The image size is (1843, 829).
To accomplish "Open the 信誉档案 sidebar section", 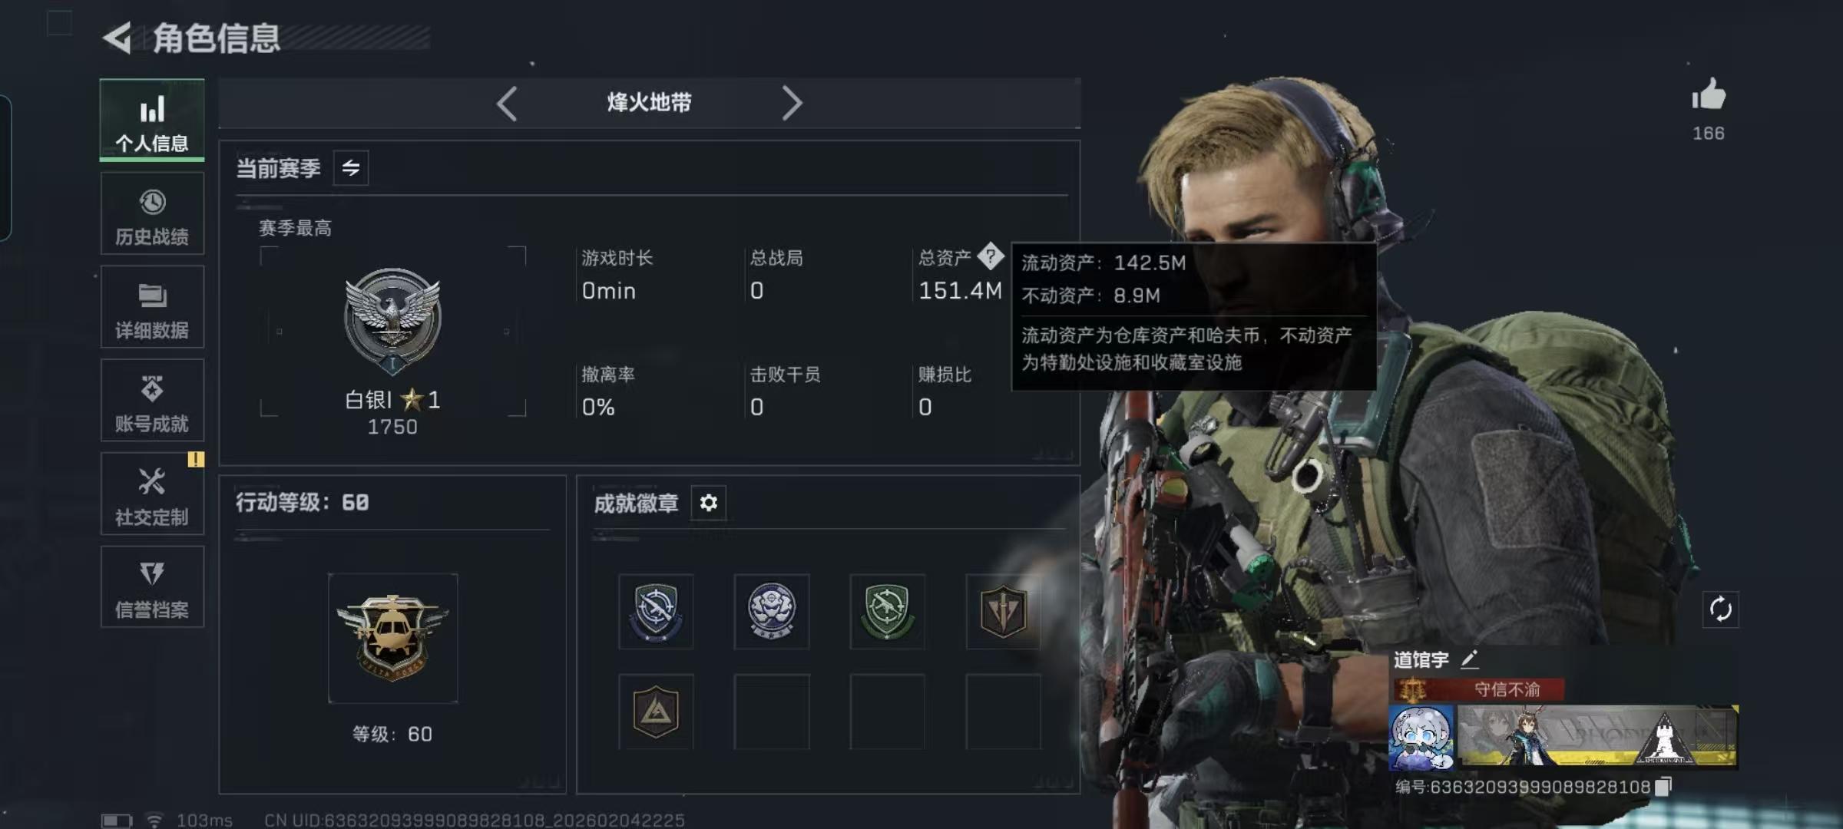I will pyautogui.click(x=152, y=587).
